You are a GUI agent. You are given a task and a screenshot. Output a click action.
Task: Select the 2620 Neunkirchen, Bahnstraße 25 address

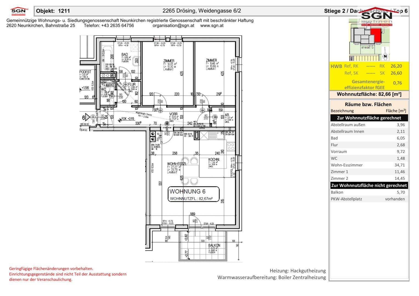tap(41, 25)
